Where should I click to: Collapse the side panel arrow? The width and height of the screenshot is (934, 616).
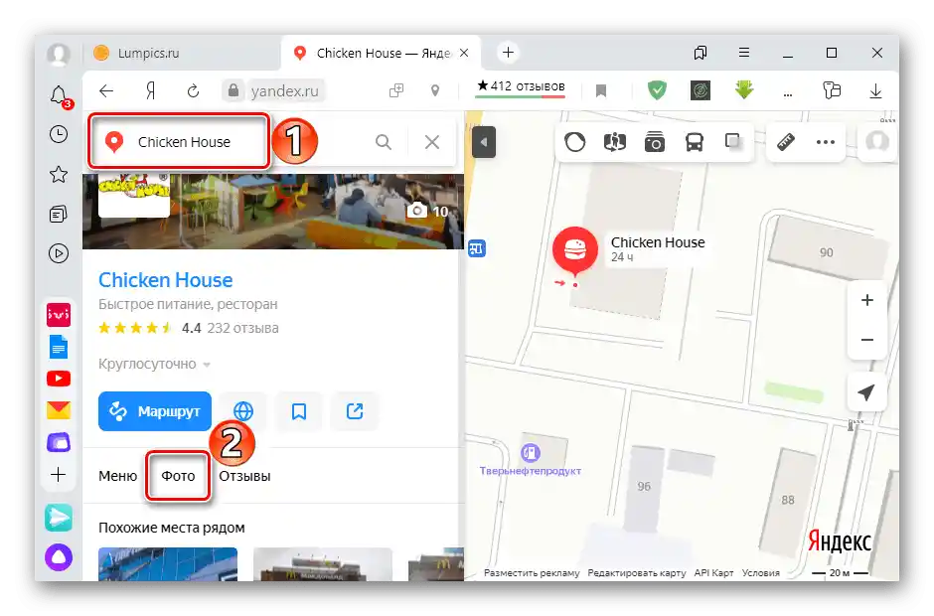(484, 142)
